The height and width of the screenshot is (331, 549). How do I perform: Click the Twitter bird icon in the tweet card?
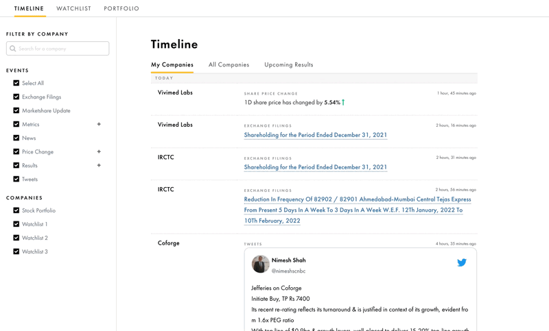(x=461, y=262)
